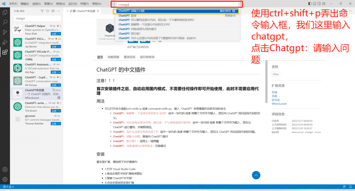Open the 市场 resource link

pyautogui.click(x=275, y=92)
